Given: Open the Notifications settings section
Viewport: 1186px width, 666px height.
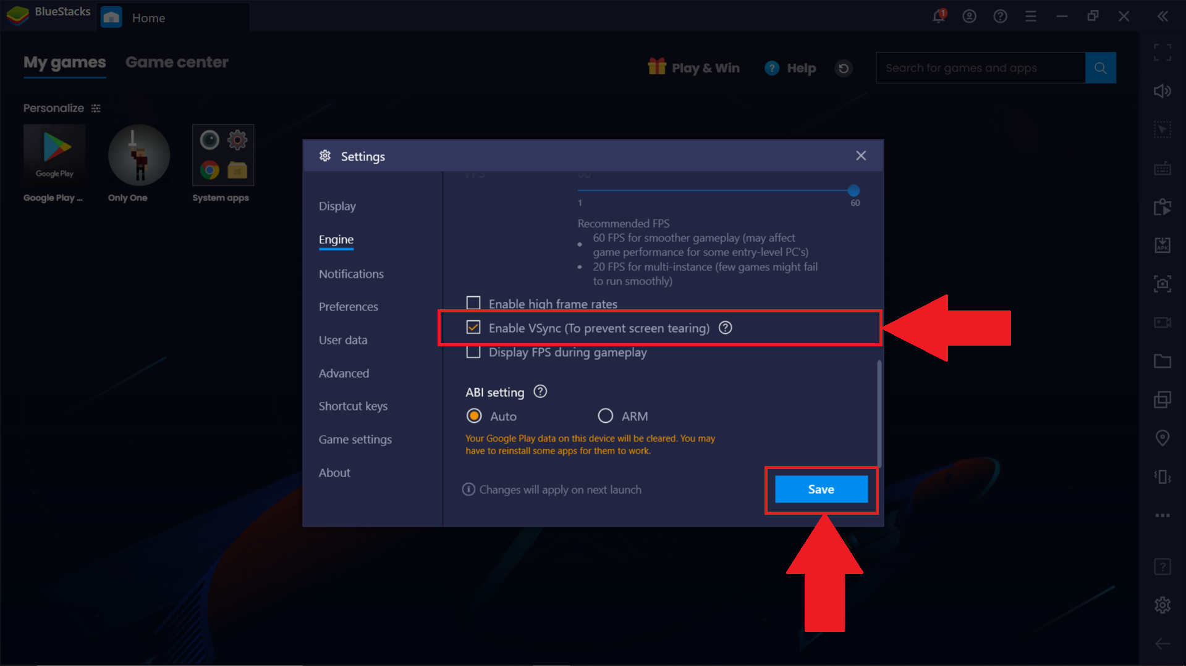Looking at the screenshot, I should click(351, 273).
